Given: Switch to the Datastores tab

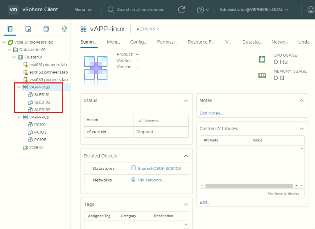Looking at the screenshot, I should 252,42.
